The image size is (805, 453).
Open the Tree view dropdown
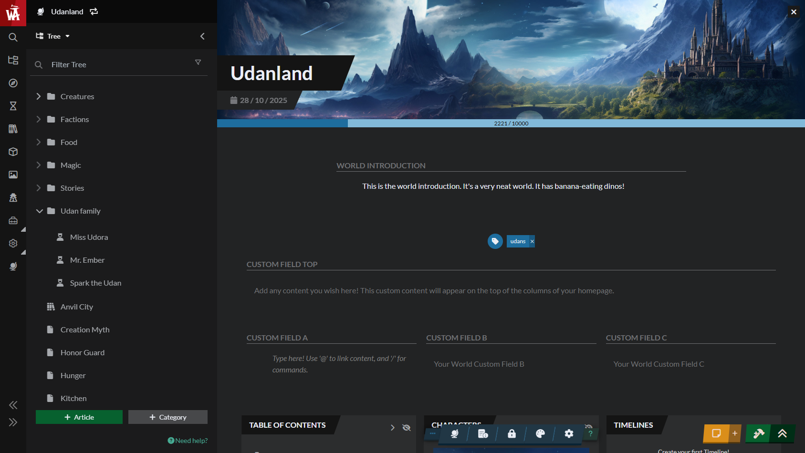[53, 36]
